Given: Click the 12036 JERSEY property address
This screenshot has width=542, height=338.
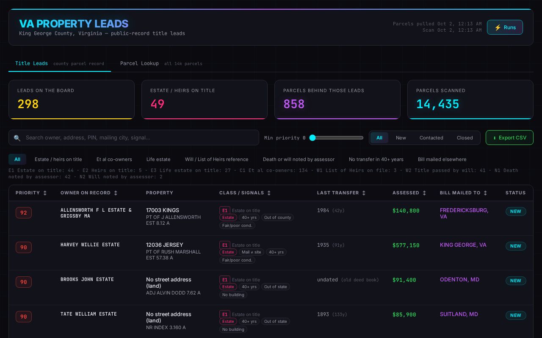Looking at the screenshot, I should coord(165,245).
